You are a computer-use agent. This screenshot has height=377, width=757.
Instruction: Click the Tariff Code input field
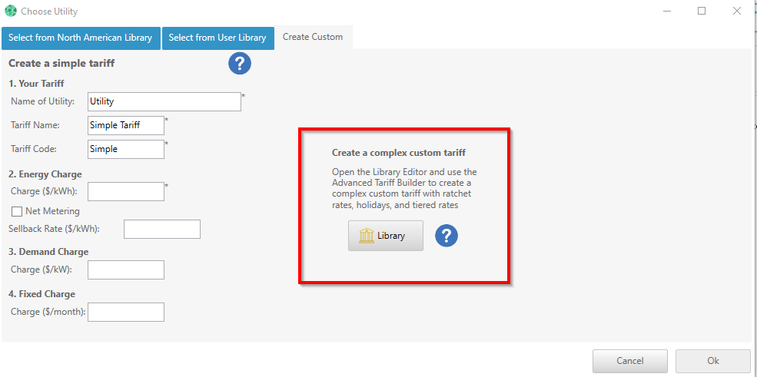[126, 149]
